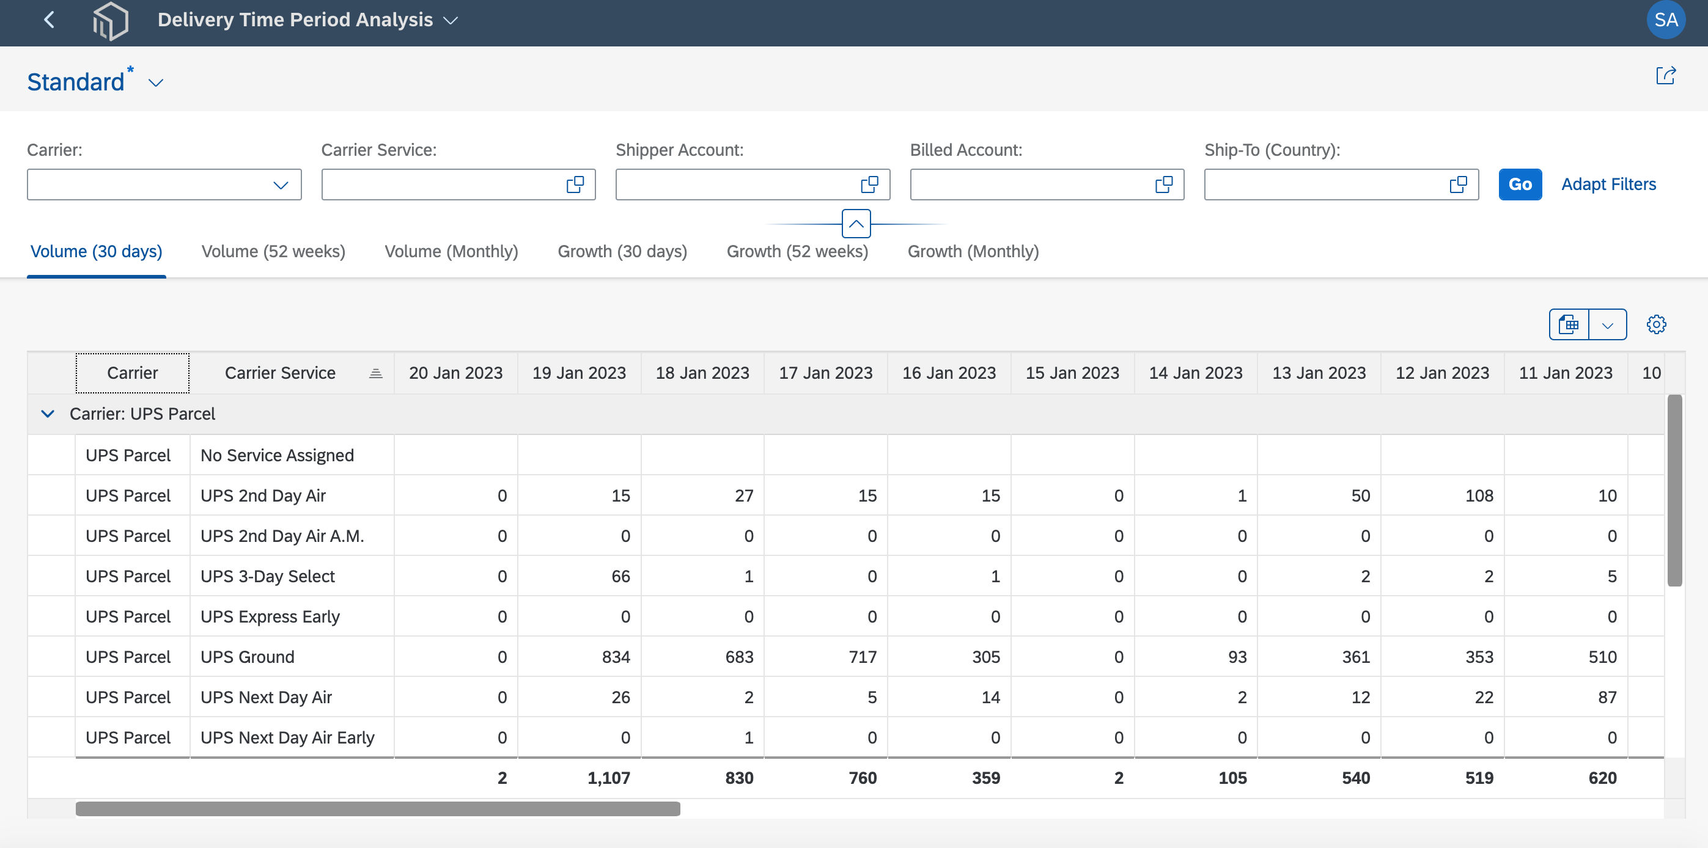Click the 19 Jan 2023 column header
Image resolution: width=1708 pixels, height=848 pixels.
pos(579,373)
